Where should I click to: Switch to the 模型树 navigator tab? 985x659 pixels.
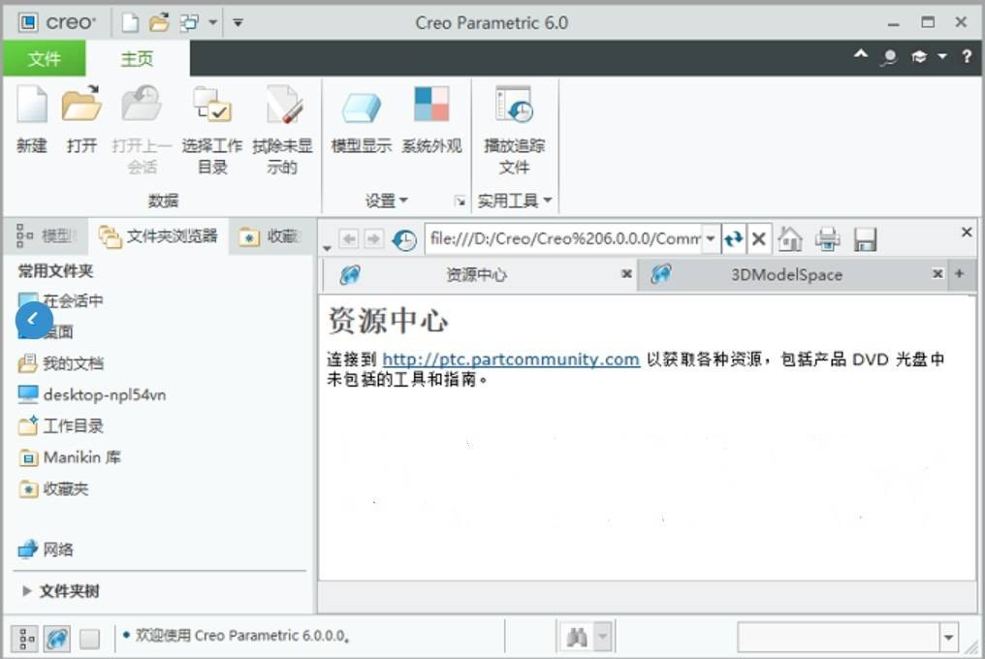tap(47, 236)
